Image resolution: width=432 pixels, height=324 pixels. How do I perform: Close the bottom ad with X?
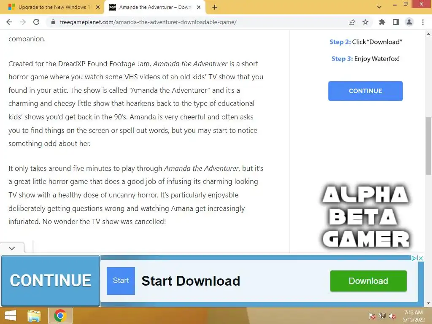[421, 258]
